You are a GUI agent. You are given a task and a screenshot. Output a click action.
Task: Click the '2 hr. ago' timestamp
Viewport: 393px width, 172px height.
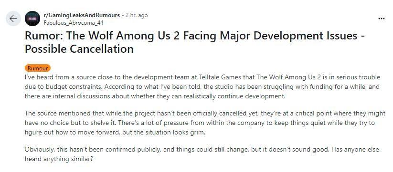click(x=137, y=15)
